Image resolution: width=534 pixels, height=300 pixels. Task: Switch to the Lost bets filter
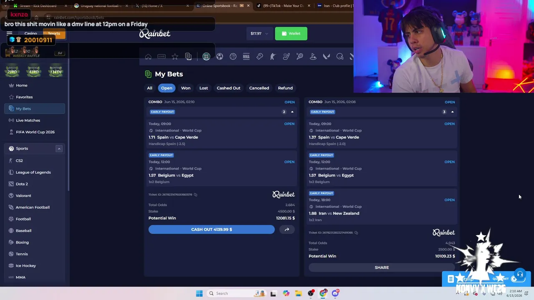(x=204, y=88)
